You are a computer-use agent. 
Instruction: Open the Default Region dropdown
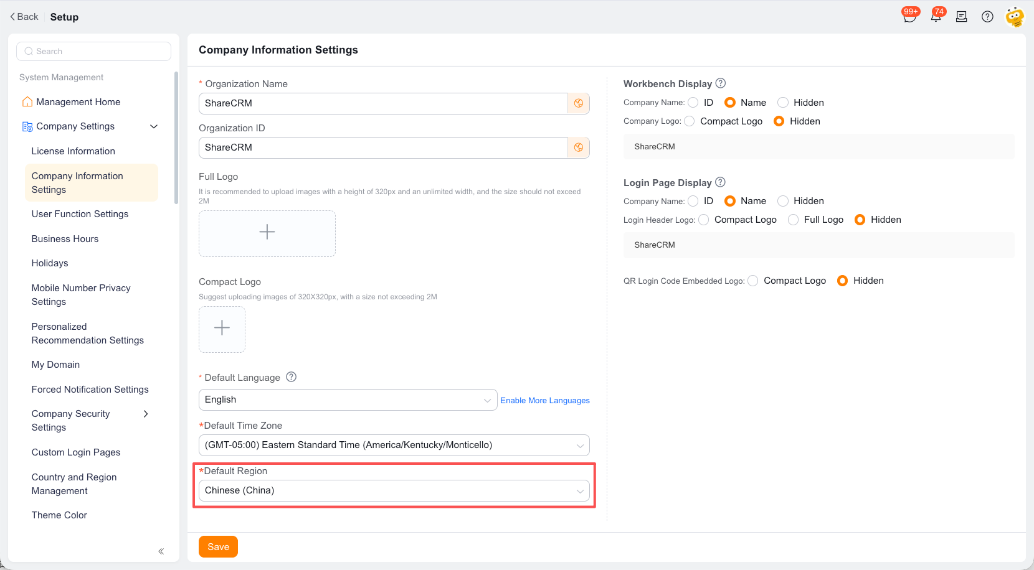[x=394, y=490]
